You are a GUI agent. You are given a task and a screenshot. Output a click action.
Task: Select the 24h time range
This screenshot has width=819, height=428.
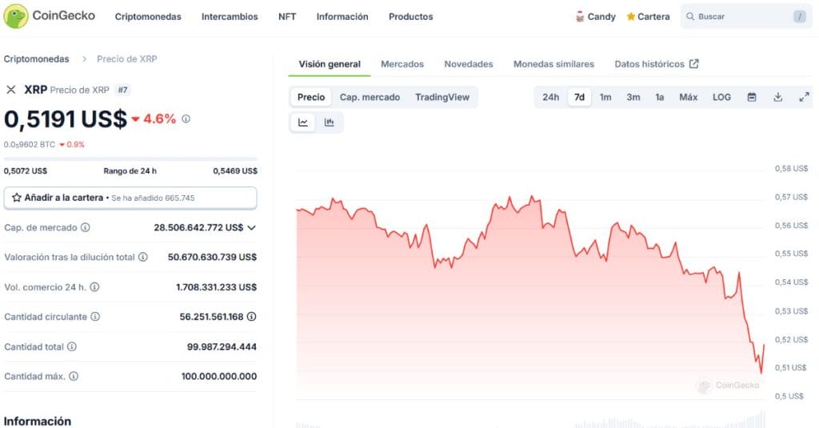point(550,98)
